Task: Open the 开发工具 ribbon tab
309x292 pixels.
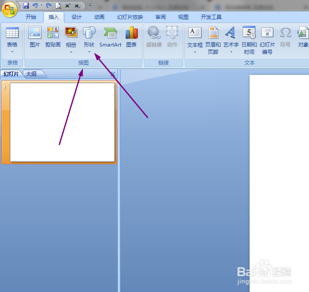Action: click(x=211, y=17)
